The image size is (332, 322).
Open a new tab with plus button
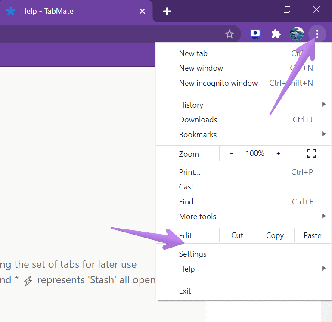point(167,11)
